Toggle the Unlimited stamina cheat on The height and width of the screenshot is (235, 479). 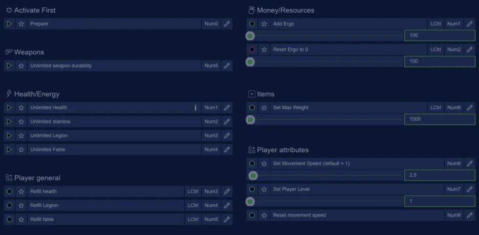point(9,122)
